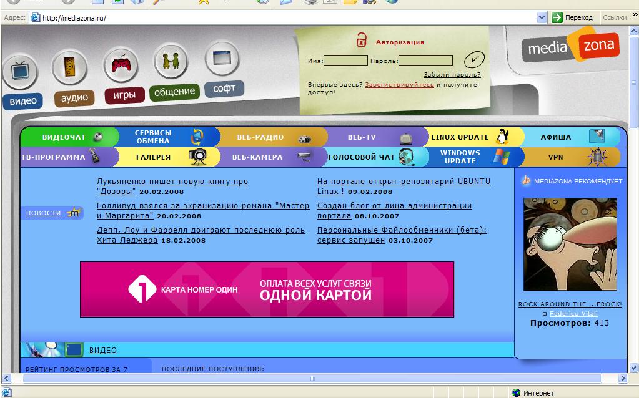Viewport: 639px width, 398px height.
Task: Click the ROCK AROUND THE ...FROCK! link
Action: pyautogui.click(x=570, y=304)
